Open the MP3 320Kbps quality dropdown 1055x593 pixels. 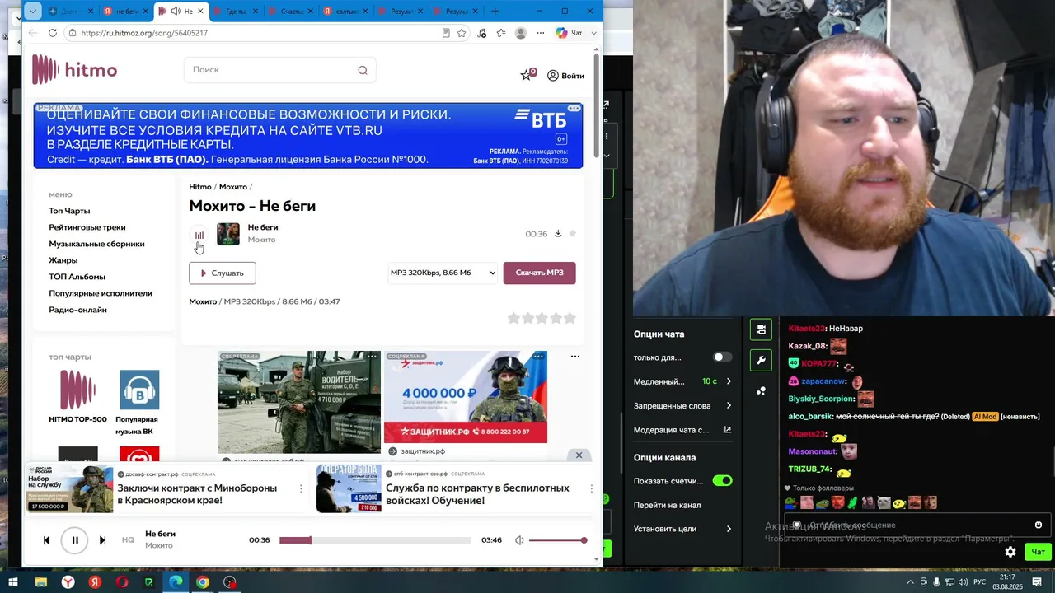point(443,273)
